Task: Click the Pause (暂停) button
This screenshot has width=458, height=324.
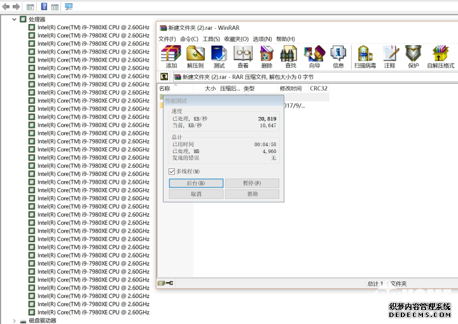Action: (x=252, y=183)
